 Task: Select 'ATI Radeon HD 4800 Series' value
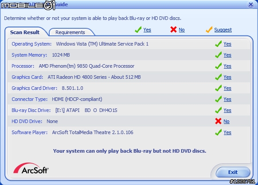pyautogui.click(x=77, y=77)
